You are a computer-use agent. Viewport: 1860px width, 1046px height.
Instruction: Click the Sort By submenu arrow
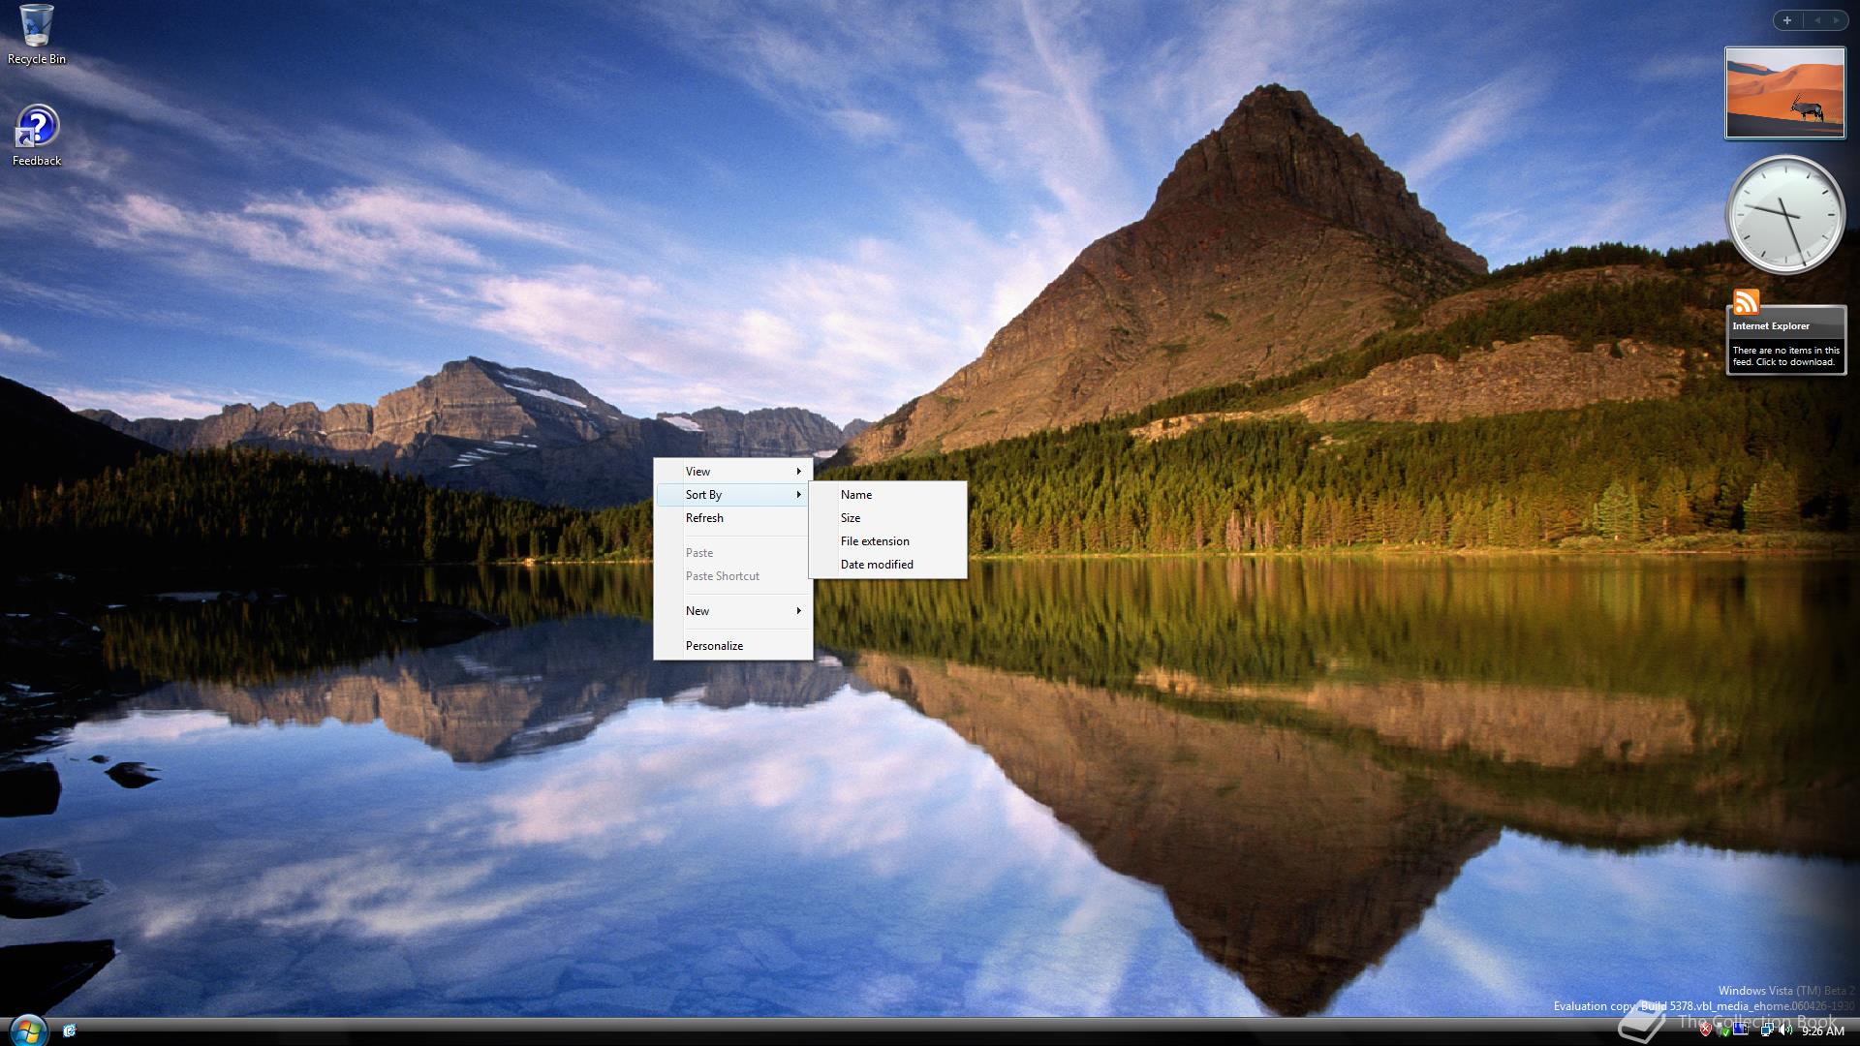(798, 495)
